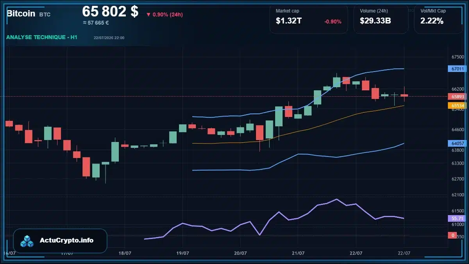Screen dimensions: 469x264
Task: Click the 63800 price axis label
Action: 458,150
